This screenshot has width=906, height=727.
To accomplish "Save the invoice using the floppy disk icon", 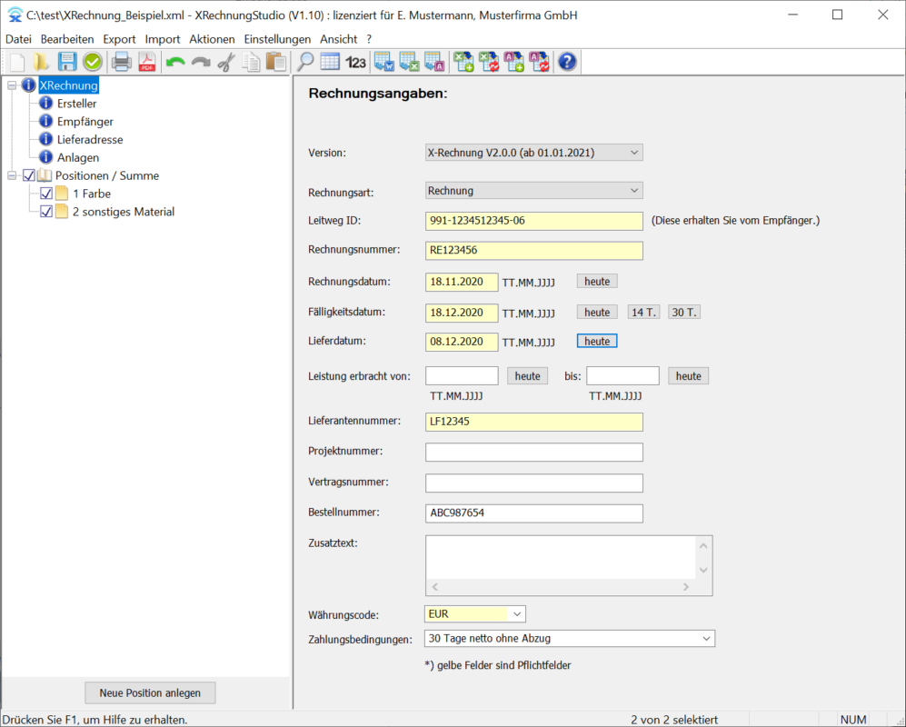I will coord(67,62).
